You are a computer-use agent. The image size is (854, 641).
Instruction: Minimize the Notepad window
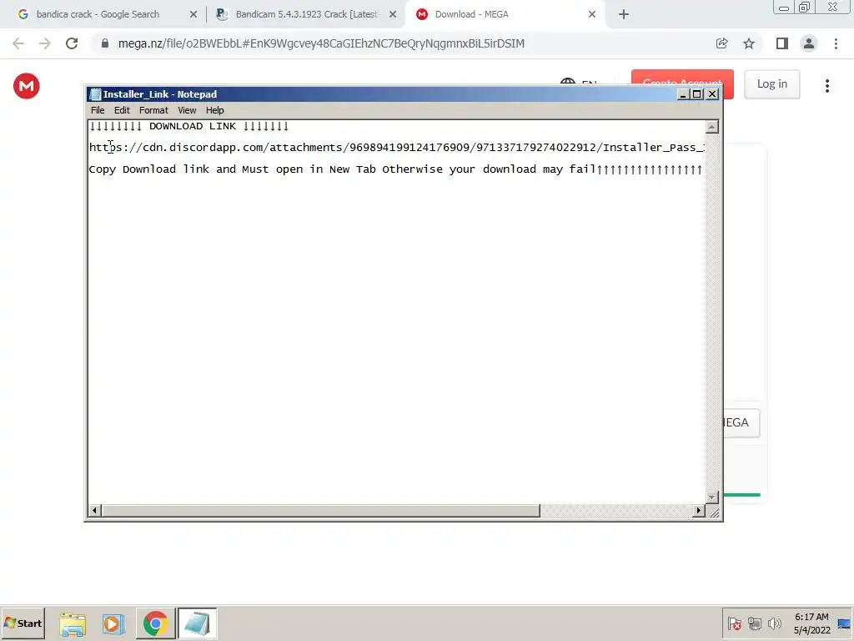tap(683, 94)
